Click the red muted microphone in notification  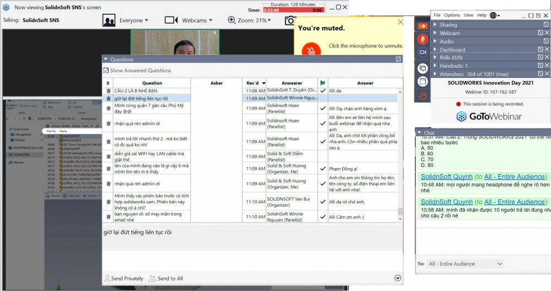pyautogui.click(x=311, y=49)
